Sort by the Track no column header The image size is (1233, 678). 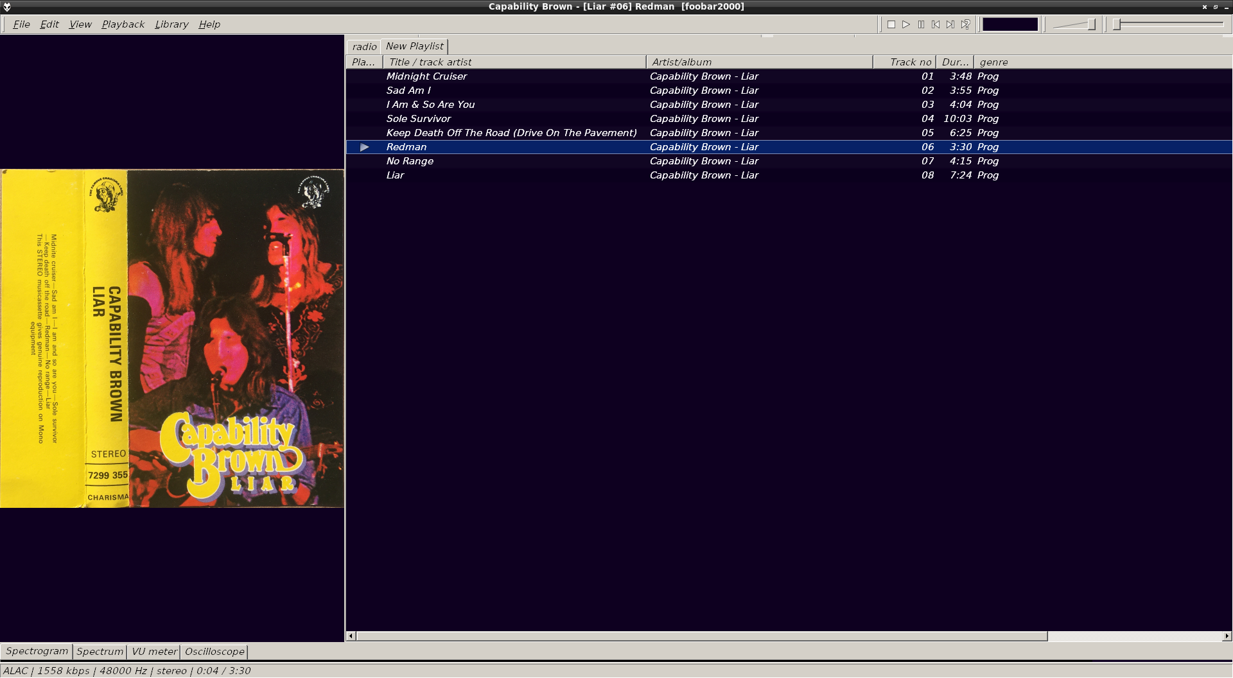pos(904,62)
